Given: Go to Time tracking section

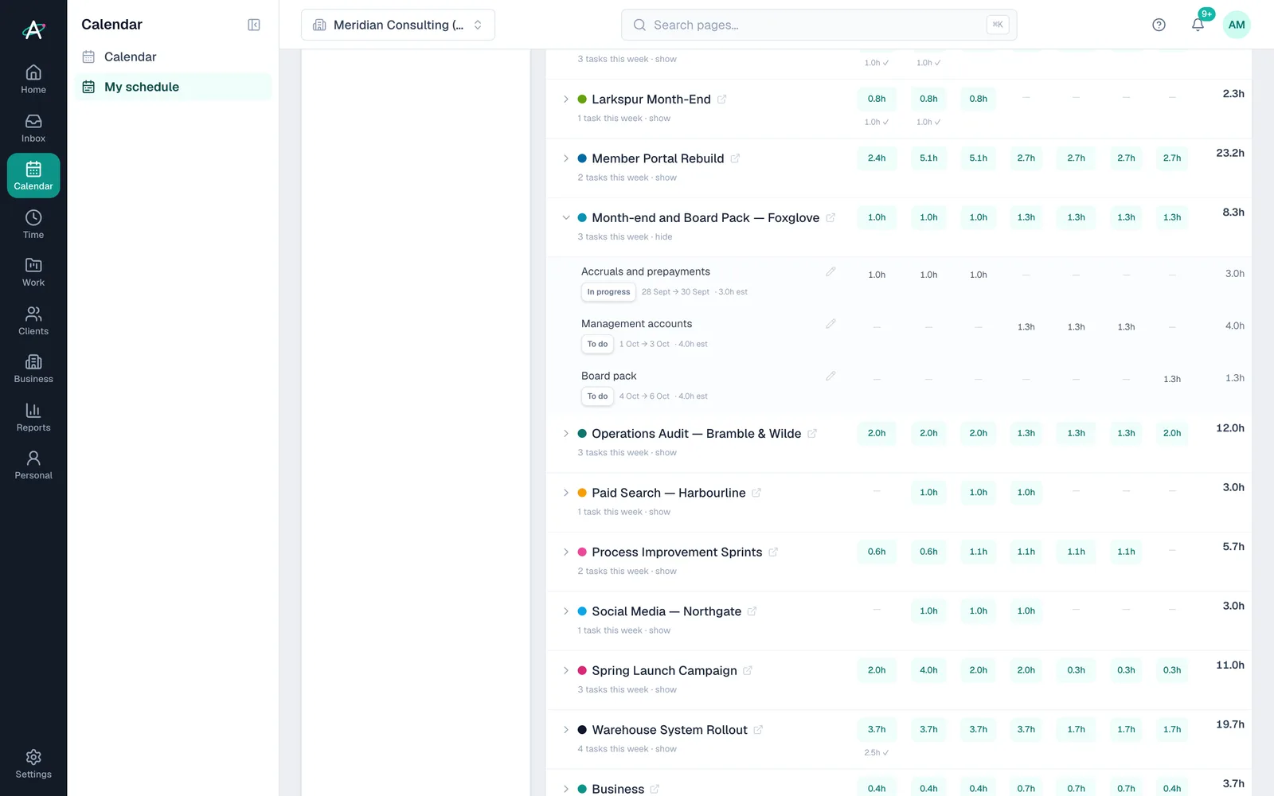Looking at the screenshot, I should coord(33,224).
